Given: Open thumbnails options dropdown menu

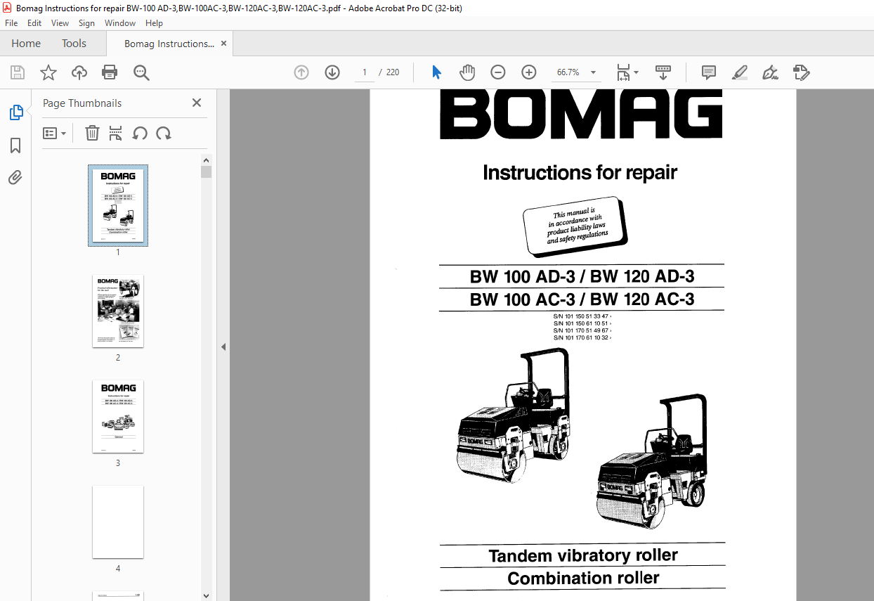Looking at the screenshot, I should (55, 133).
